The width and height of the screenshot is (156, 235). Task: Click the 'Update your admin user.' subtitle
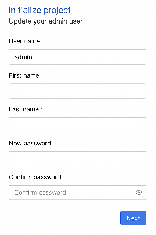[46, 21]
